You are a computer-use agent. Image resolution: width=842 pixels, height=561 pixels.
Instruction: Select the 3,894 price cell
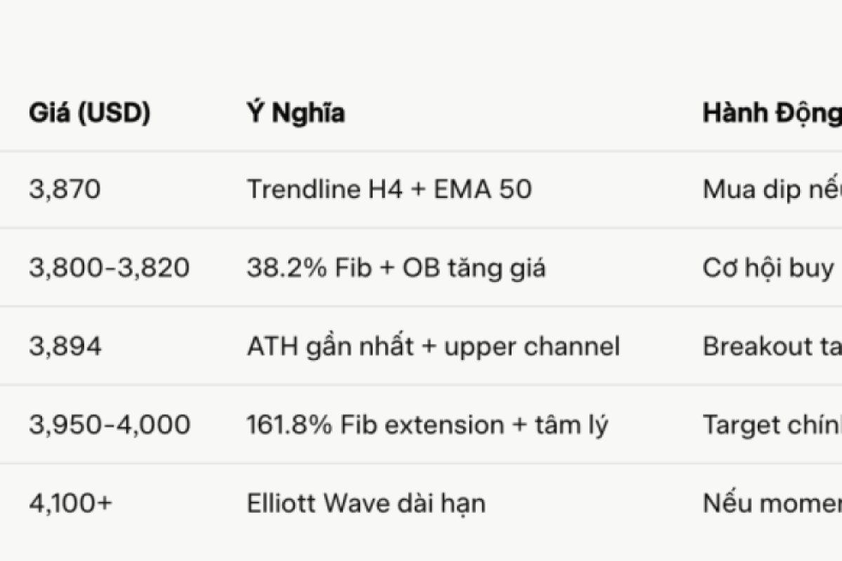click(x=65, y=346)
